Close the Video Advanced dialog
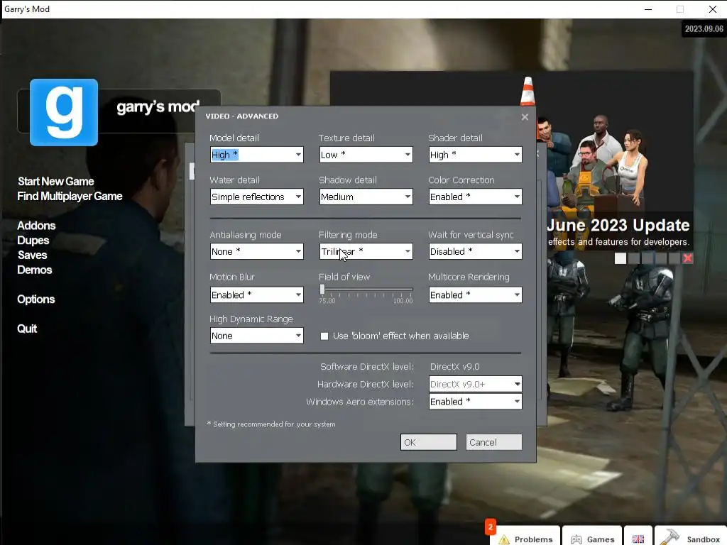Viewport: 727px width, 545px height. (x=525, y=117)
